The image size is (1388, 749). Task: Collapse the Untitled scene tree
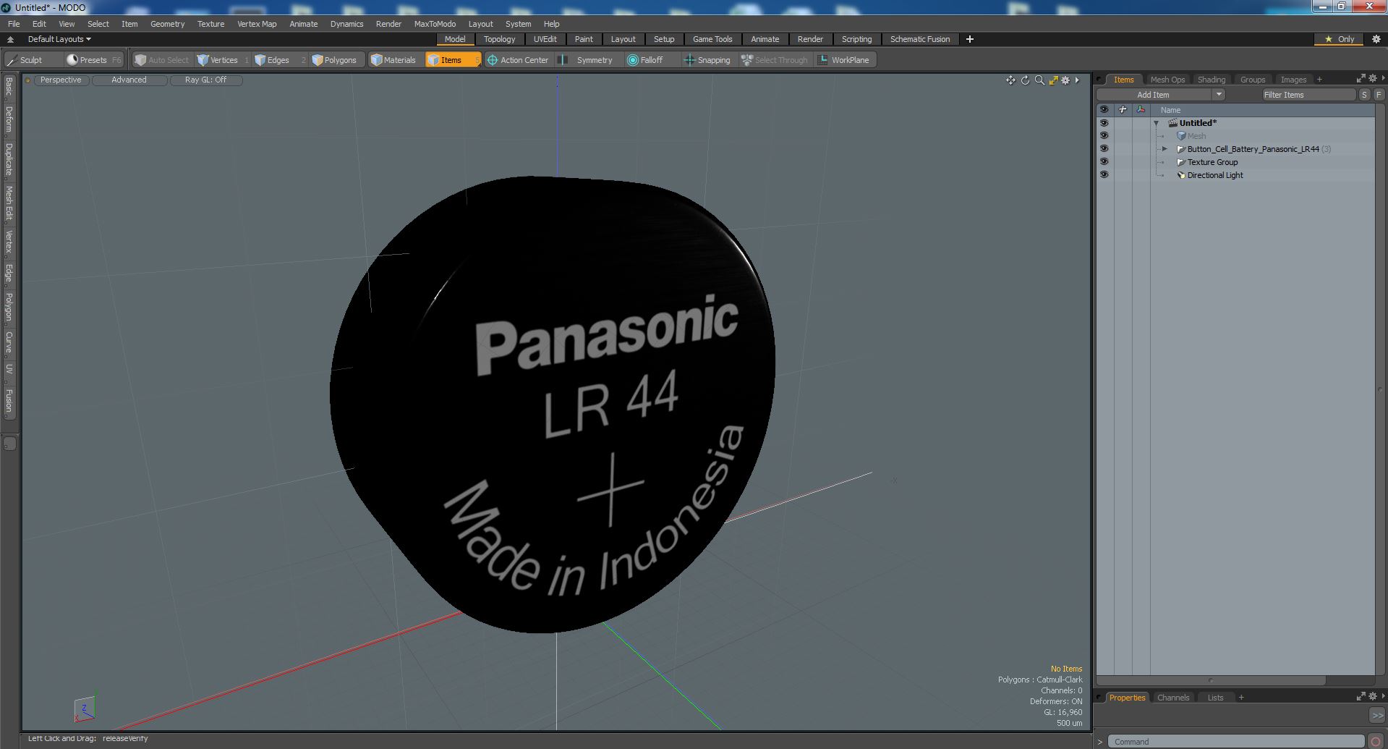pos(1156,123)
